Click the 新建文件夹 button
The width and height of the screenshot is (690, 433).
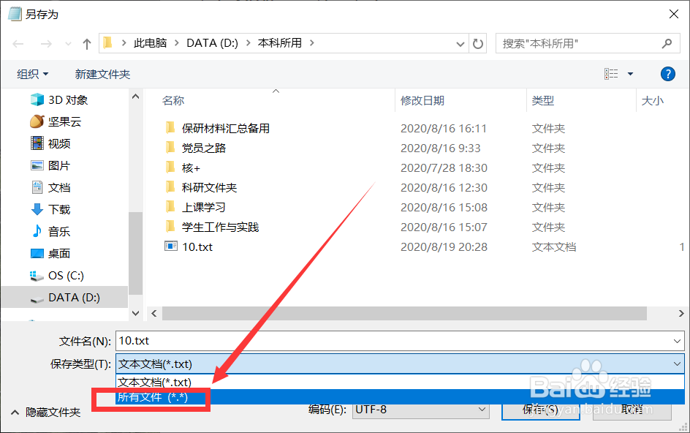click(102, 73)
